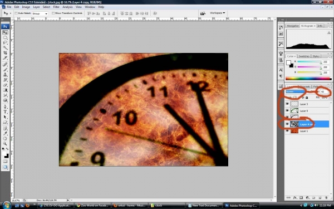Select the Lasso tool
Viewport: 334px width, 209px height.
tap(5, 43)
